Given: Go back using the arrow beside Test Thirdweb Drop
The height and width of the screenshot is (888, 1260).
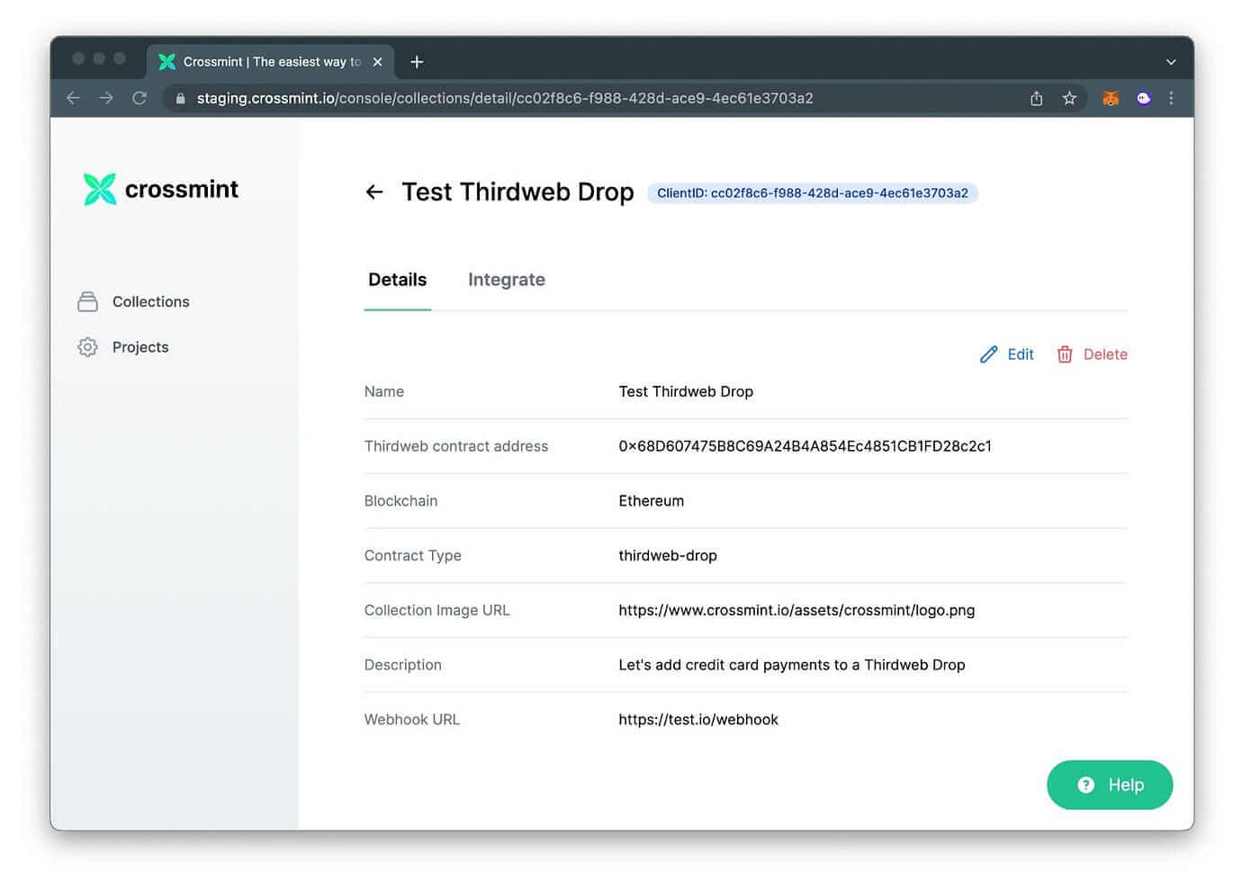Looking at the screenshot, I should tap(374, 192).
